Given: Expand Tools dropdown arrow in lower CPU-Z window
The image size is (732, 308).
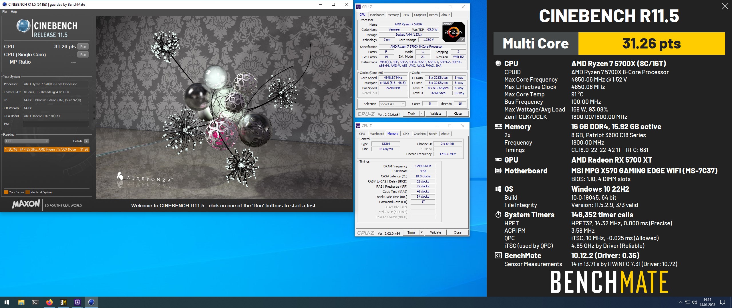Looking at the screenshot, I should coord(421,232).
